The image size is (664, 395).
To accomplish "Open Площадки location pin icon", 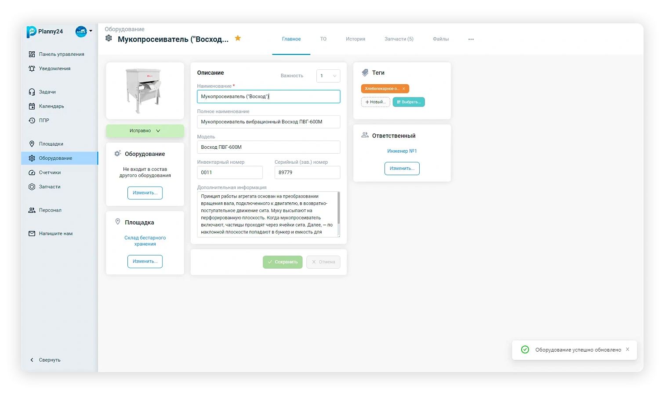I will pyautogui.click(x=32, y=144).
